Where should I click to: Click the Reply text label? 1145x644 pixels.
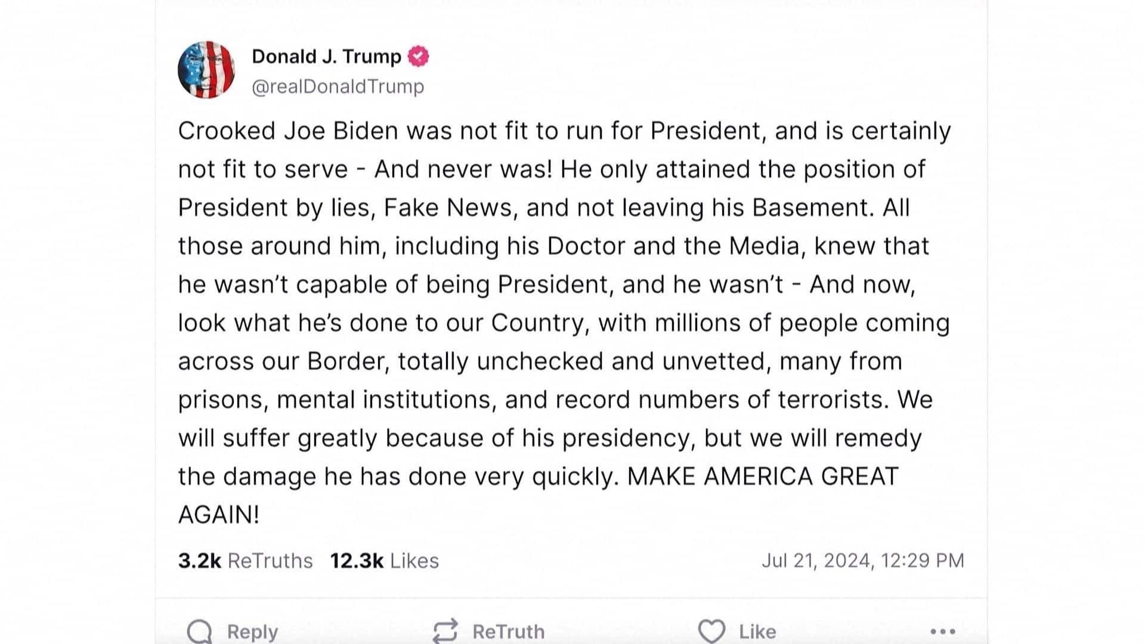tap(252, 631)
